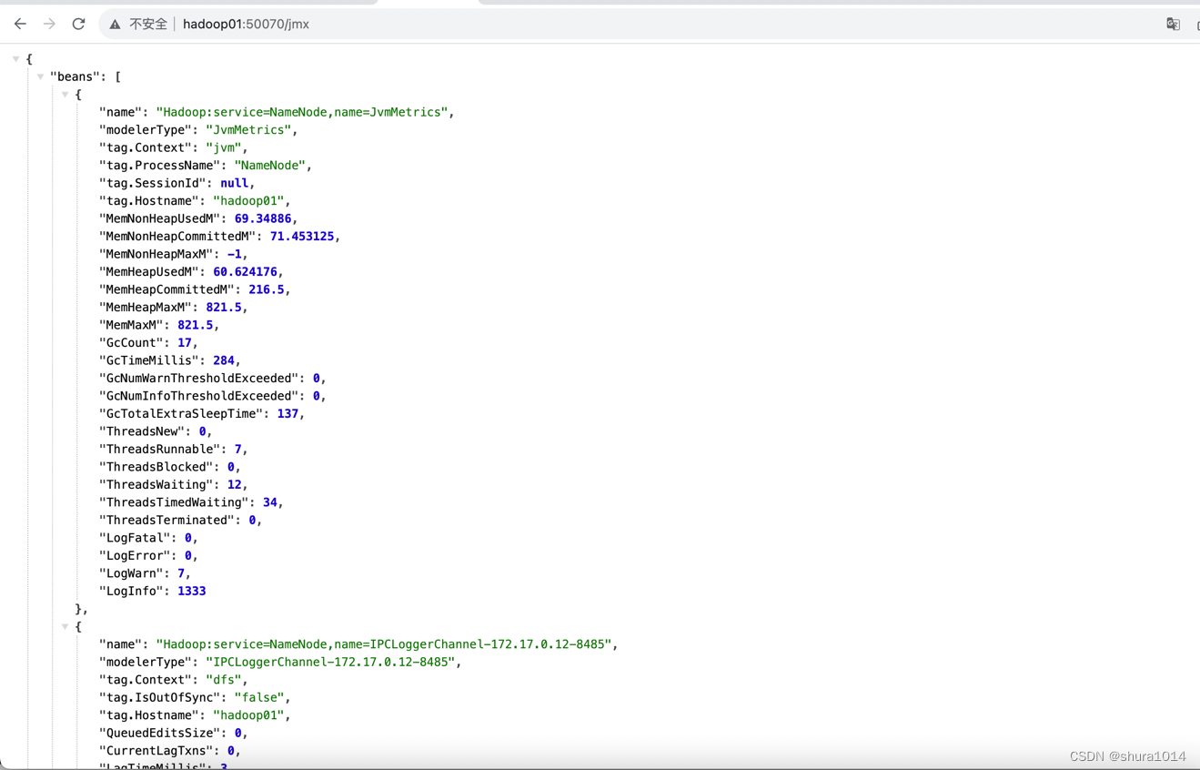Click MemNonHeapUsedM value 69.34886
Viewport: 1200px width, 770px height.
coord(263,218)
